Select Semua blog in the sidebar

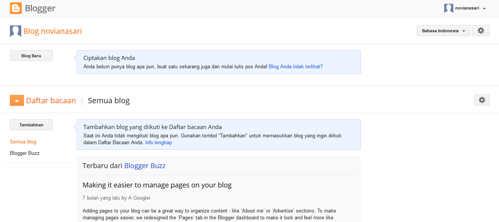23,142
